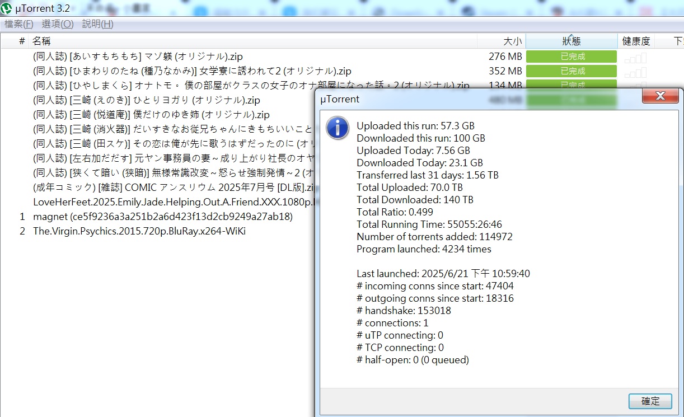The width and height of the screenshot is (684, 417).
Task: Click the 352 MB size value
Action: pos(505,71)
